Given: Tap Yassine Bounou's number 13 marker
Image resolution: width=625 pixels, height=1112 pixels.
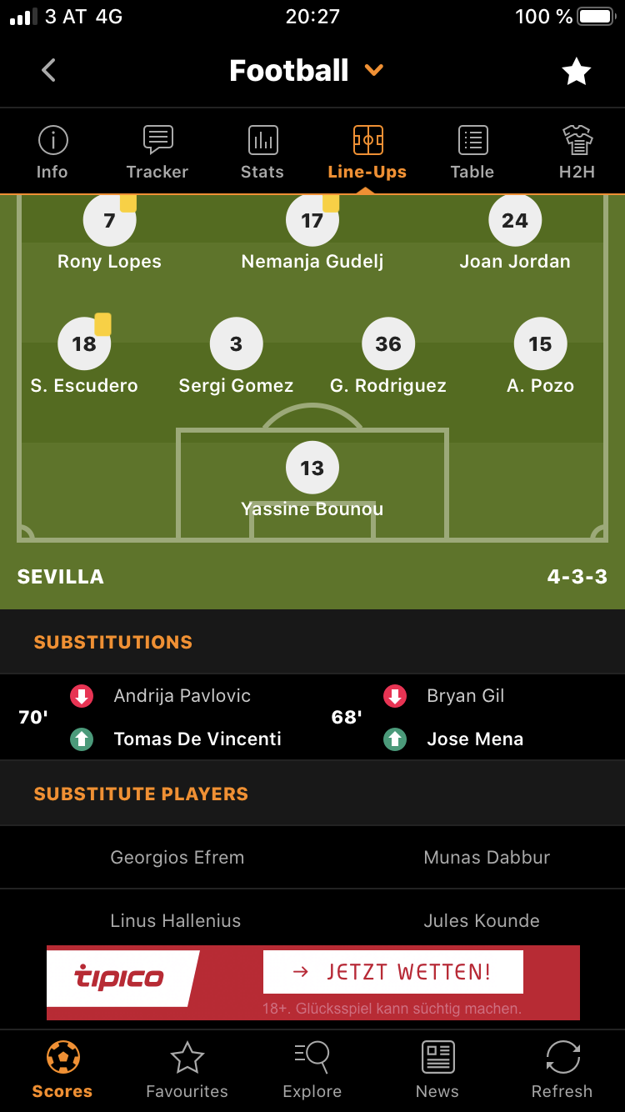Looking at the screenshot, I should 312,468.
